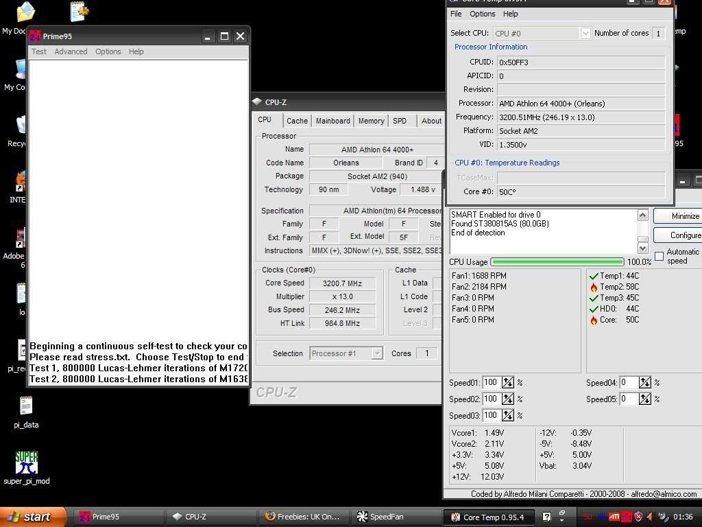Click the tray icon left of the clock

[x=663, y=517]
